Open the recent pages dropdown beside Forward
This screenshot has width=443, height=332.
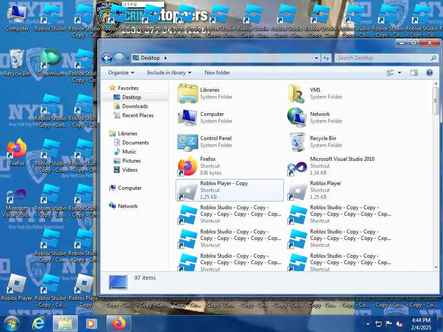pos(128,58)
